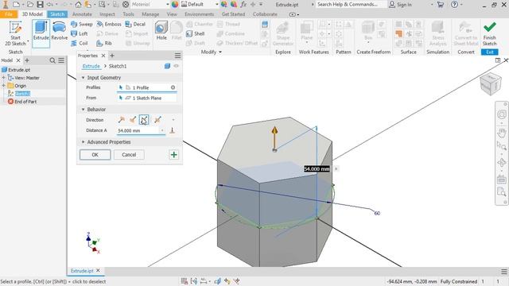Viewport: 509px width, 286px height.
Task: Click the Exit button under Finish Sketch
Action: tap(490, 52)
